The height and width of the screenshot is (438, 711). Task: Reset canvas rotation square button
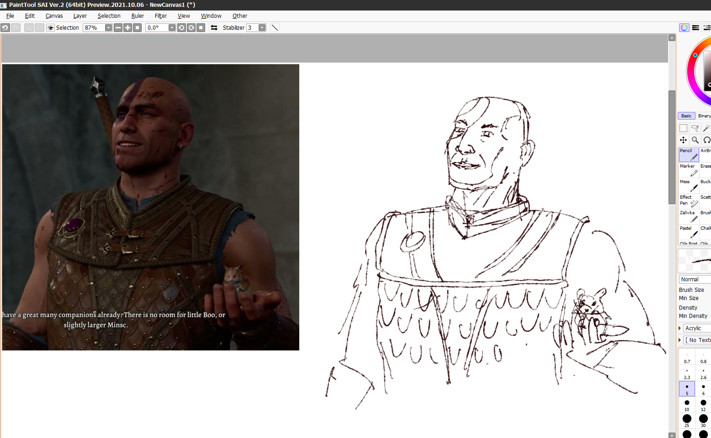(x=201, y=28)
